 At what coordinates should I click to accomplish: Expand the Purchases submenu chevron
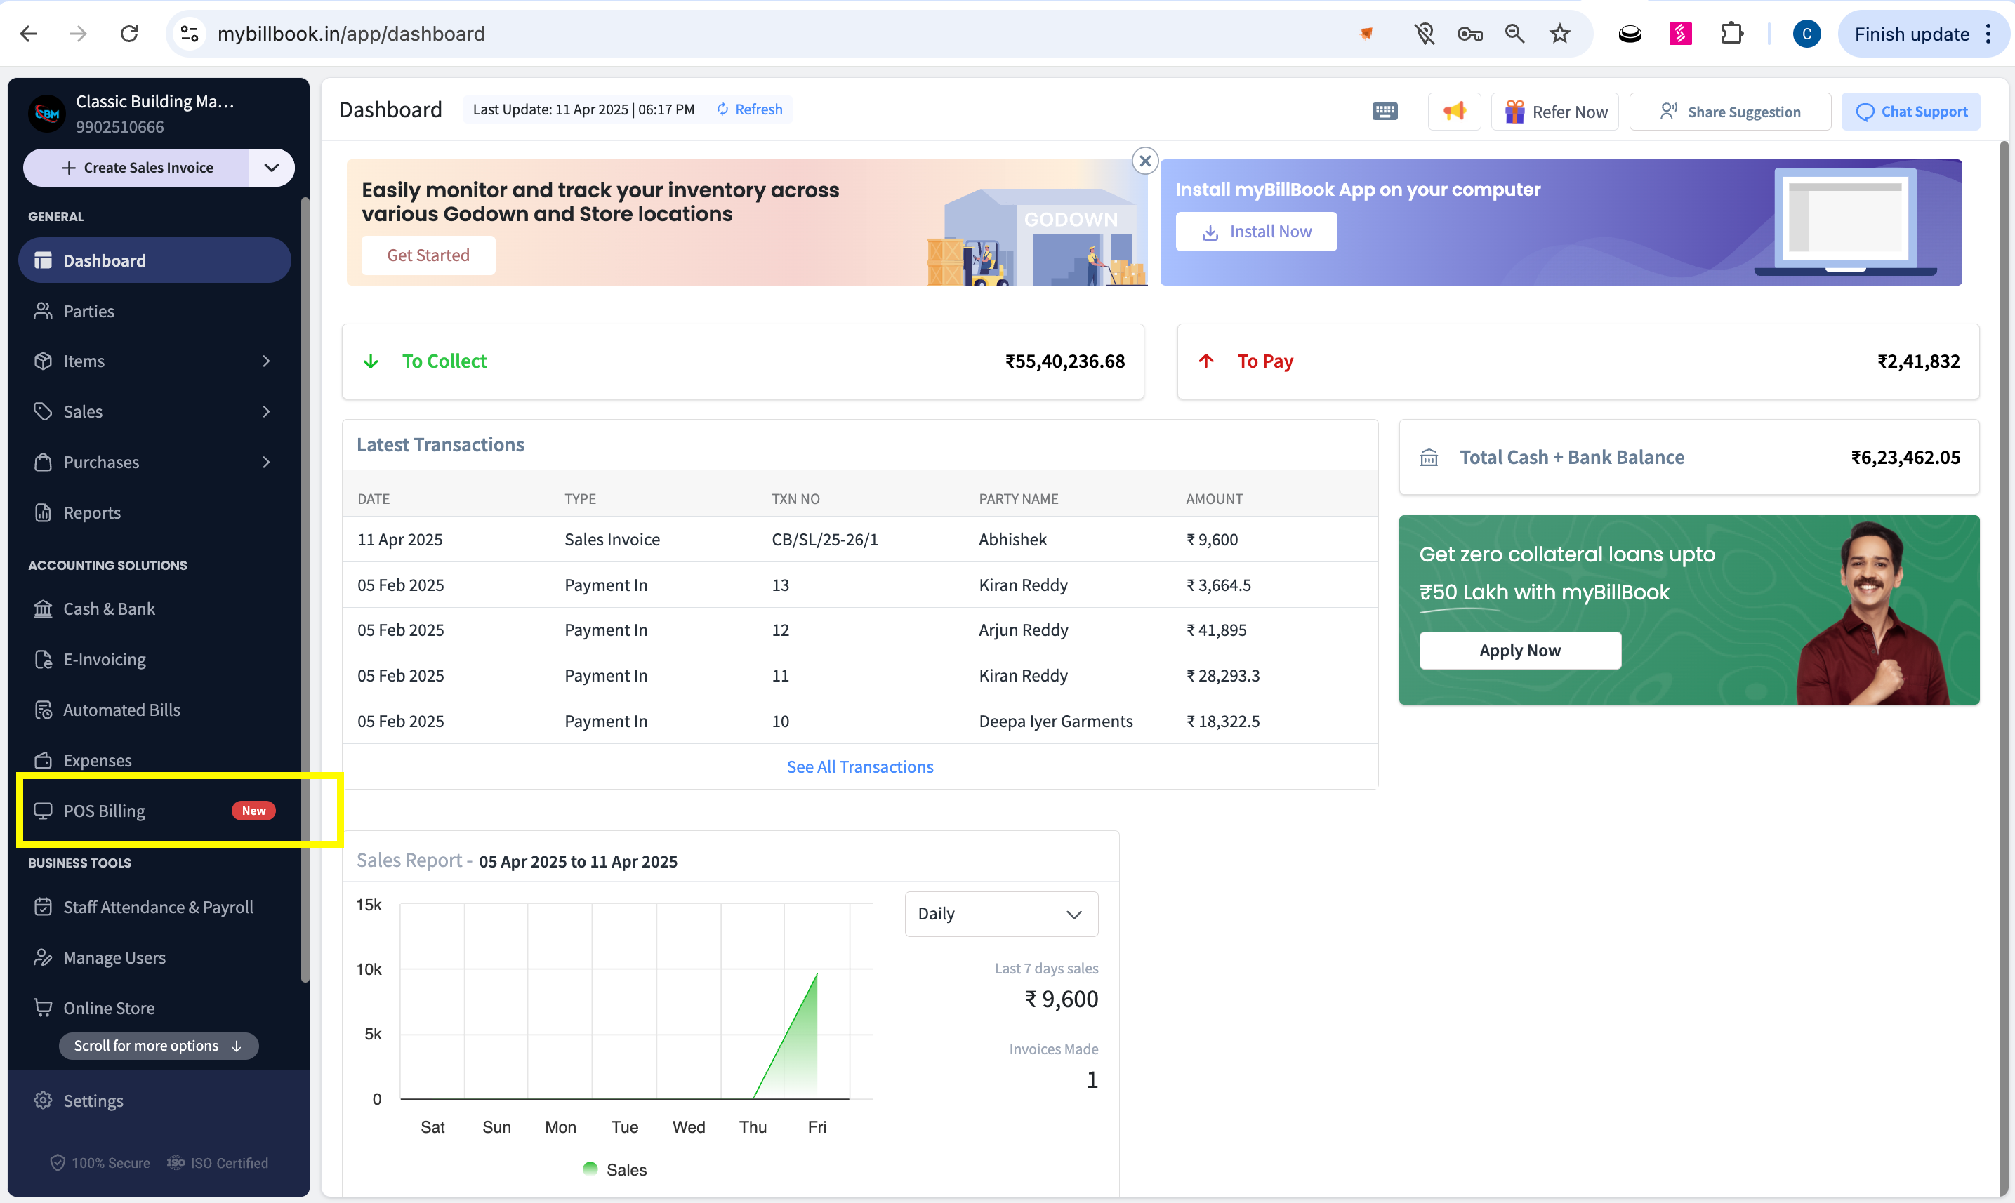[266, 462]
